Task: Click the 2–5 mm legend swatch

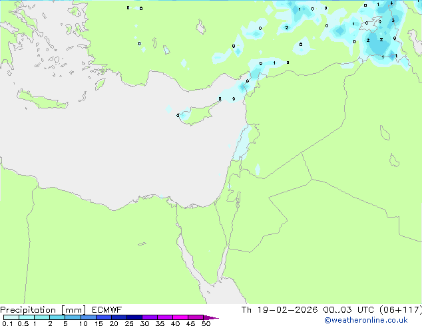Action: (x=57, y=317)
